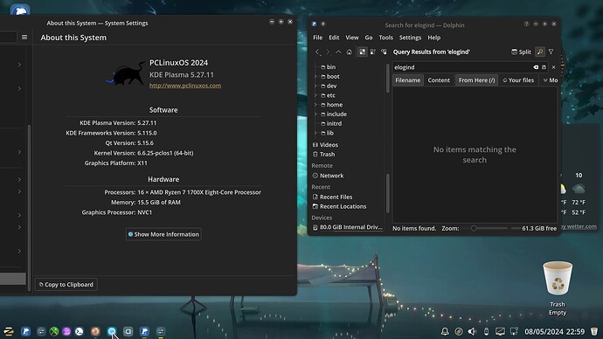Select From Here (/) search scope

pyautogui.click(x=477, y=80)
